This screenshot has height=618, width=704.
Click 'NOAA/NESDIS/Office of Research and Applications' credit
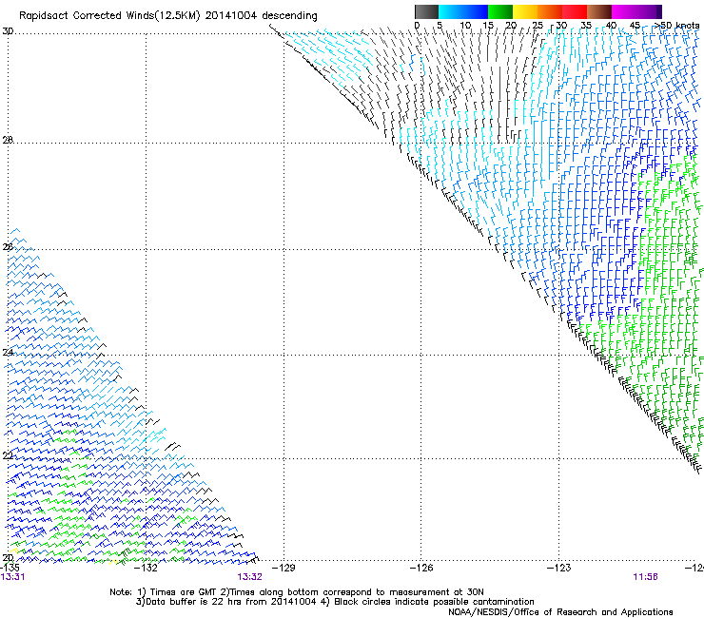[560, 612]
